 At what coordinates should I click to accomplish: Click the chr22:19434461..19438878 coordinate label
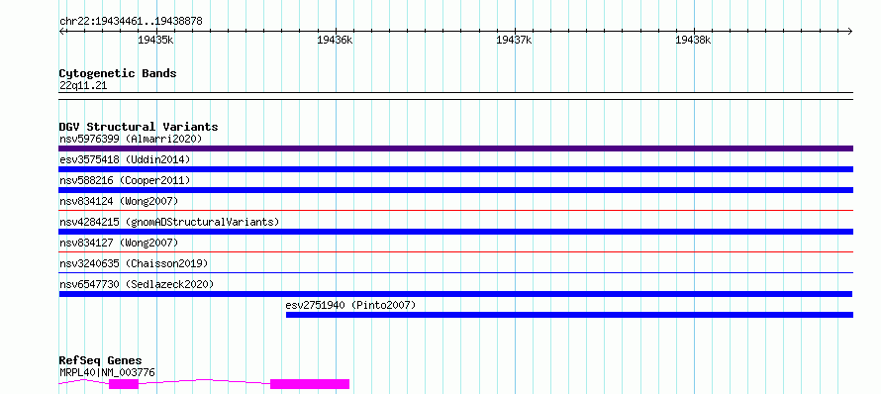point(131,22)
